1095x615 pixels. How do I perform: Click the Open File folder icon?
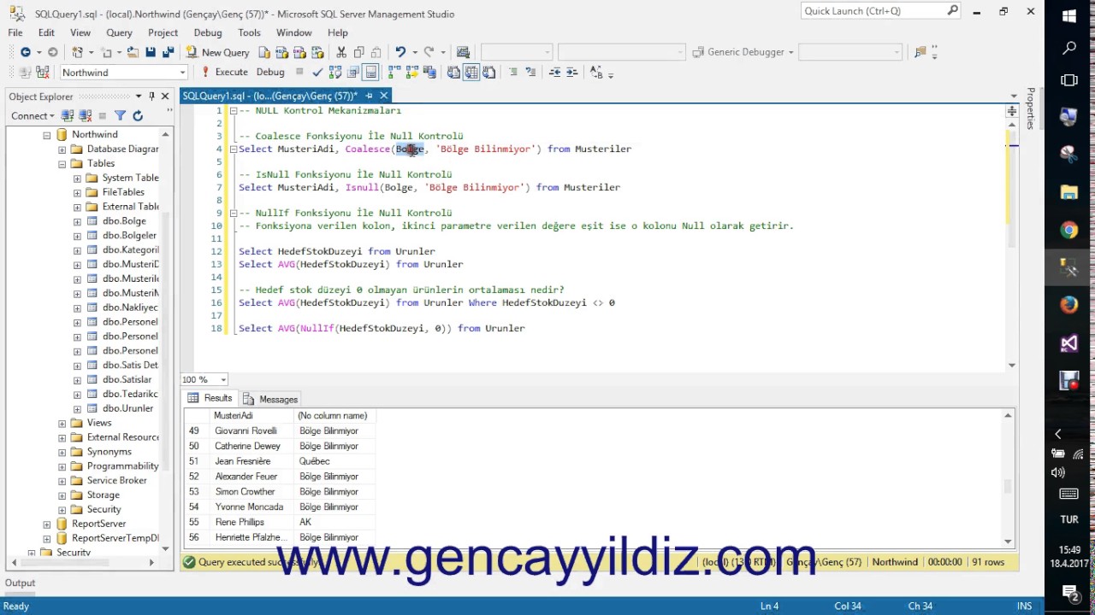point(133,52)
